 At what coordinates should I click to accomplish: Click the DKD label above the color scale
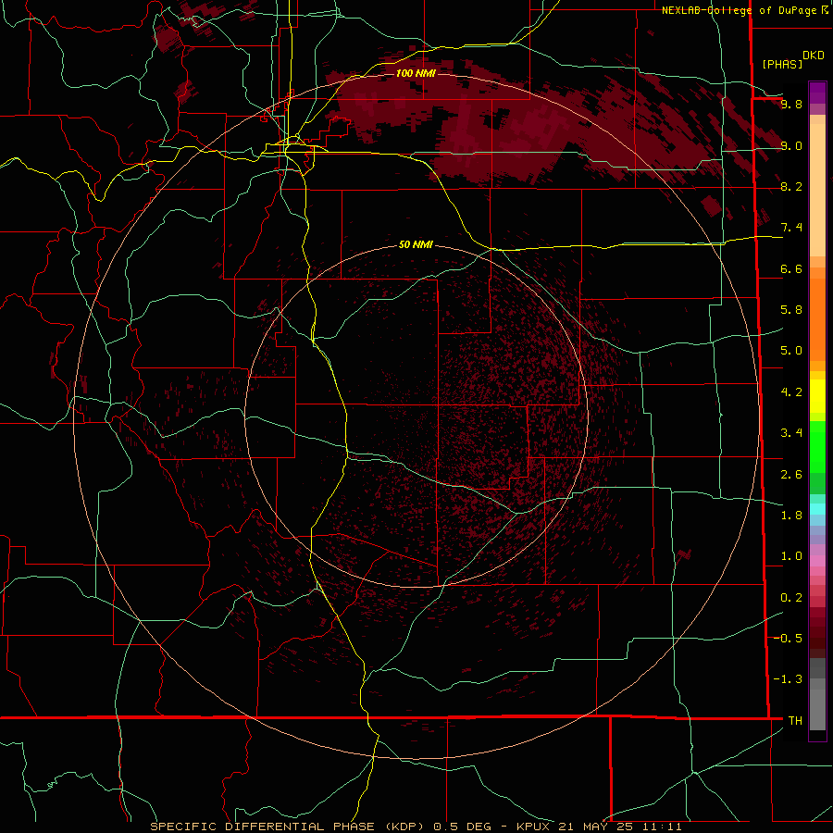pos(814,55)
